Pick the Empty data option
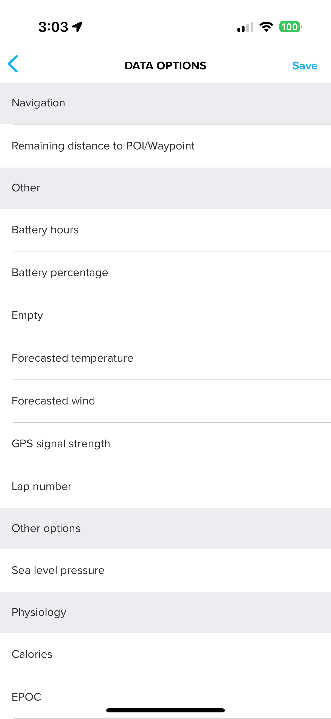The width and height of the screenshot is (331, 719). [x=27, y=315]
